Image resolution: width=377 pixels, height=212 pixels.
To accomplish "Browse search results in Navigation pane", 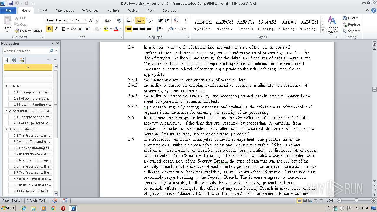I will 22,60.
